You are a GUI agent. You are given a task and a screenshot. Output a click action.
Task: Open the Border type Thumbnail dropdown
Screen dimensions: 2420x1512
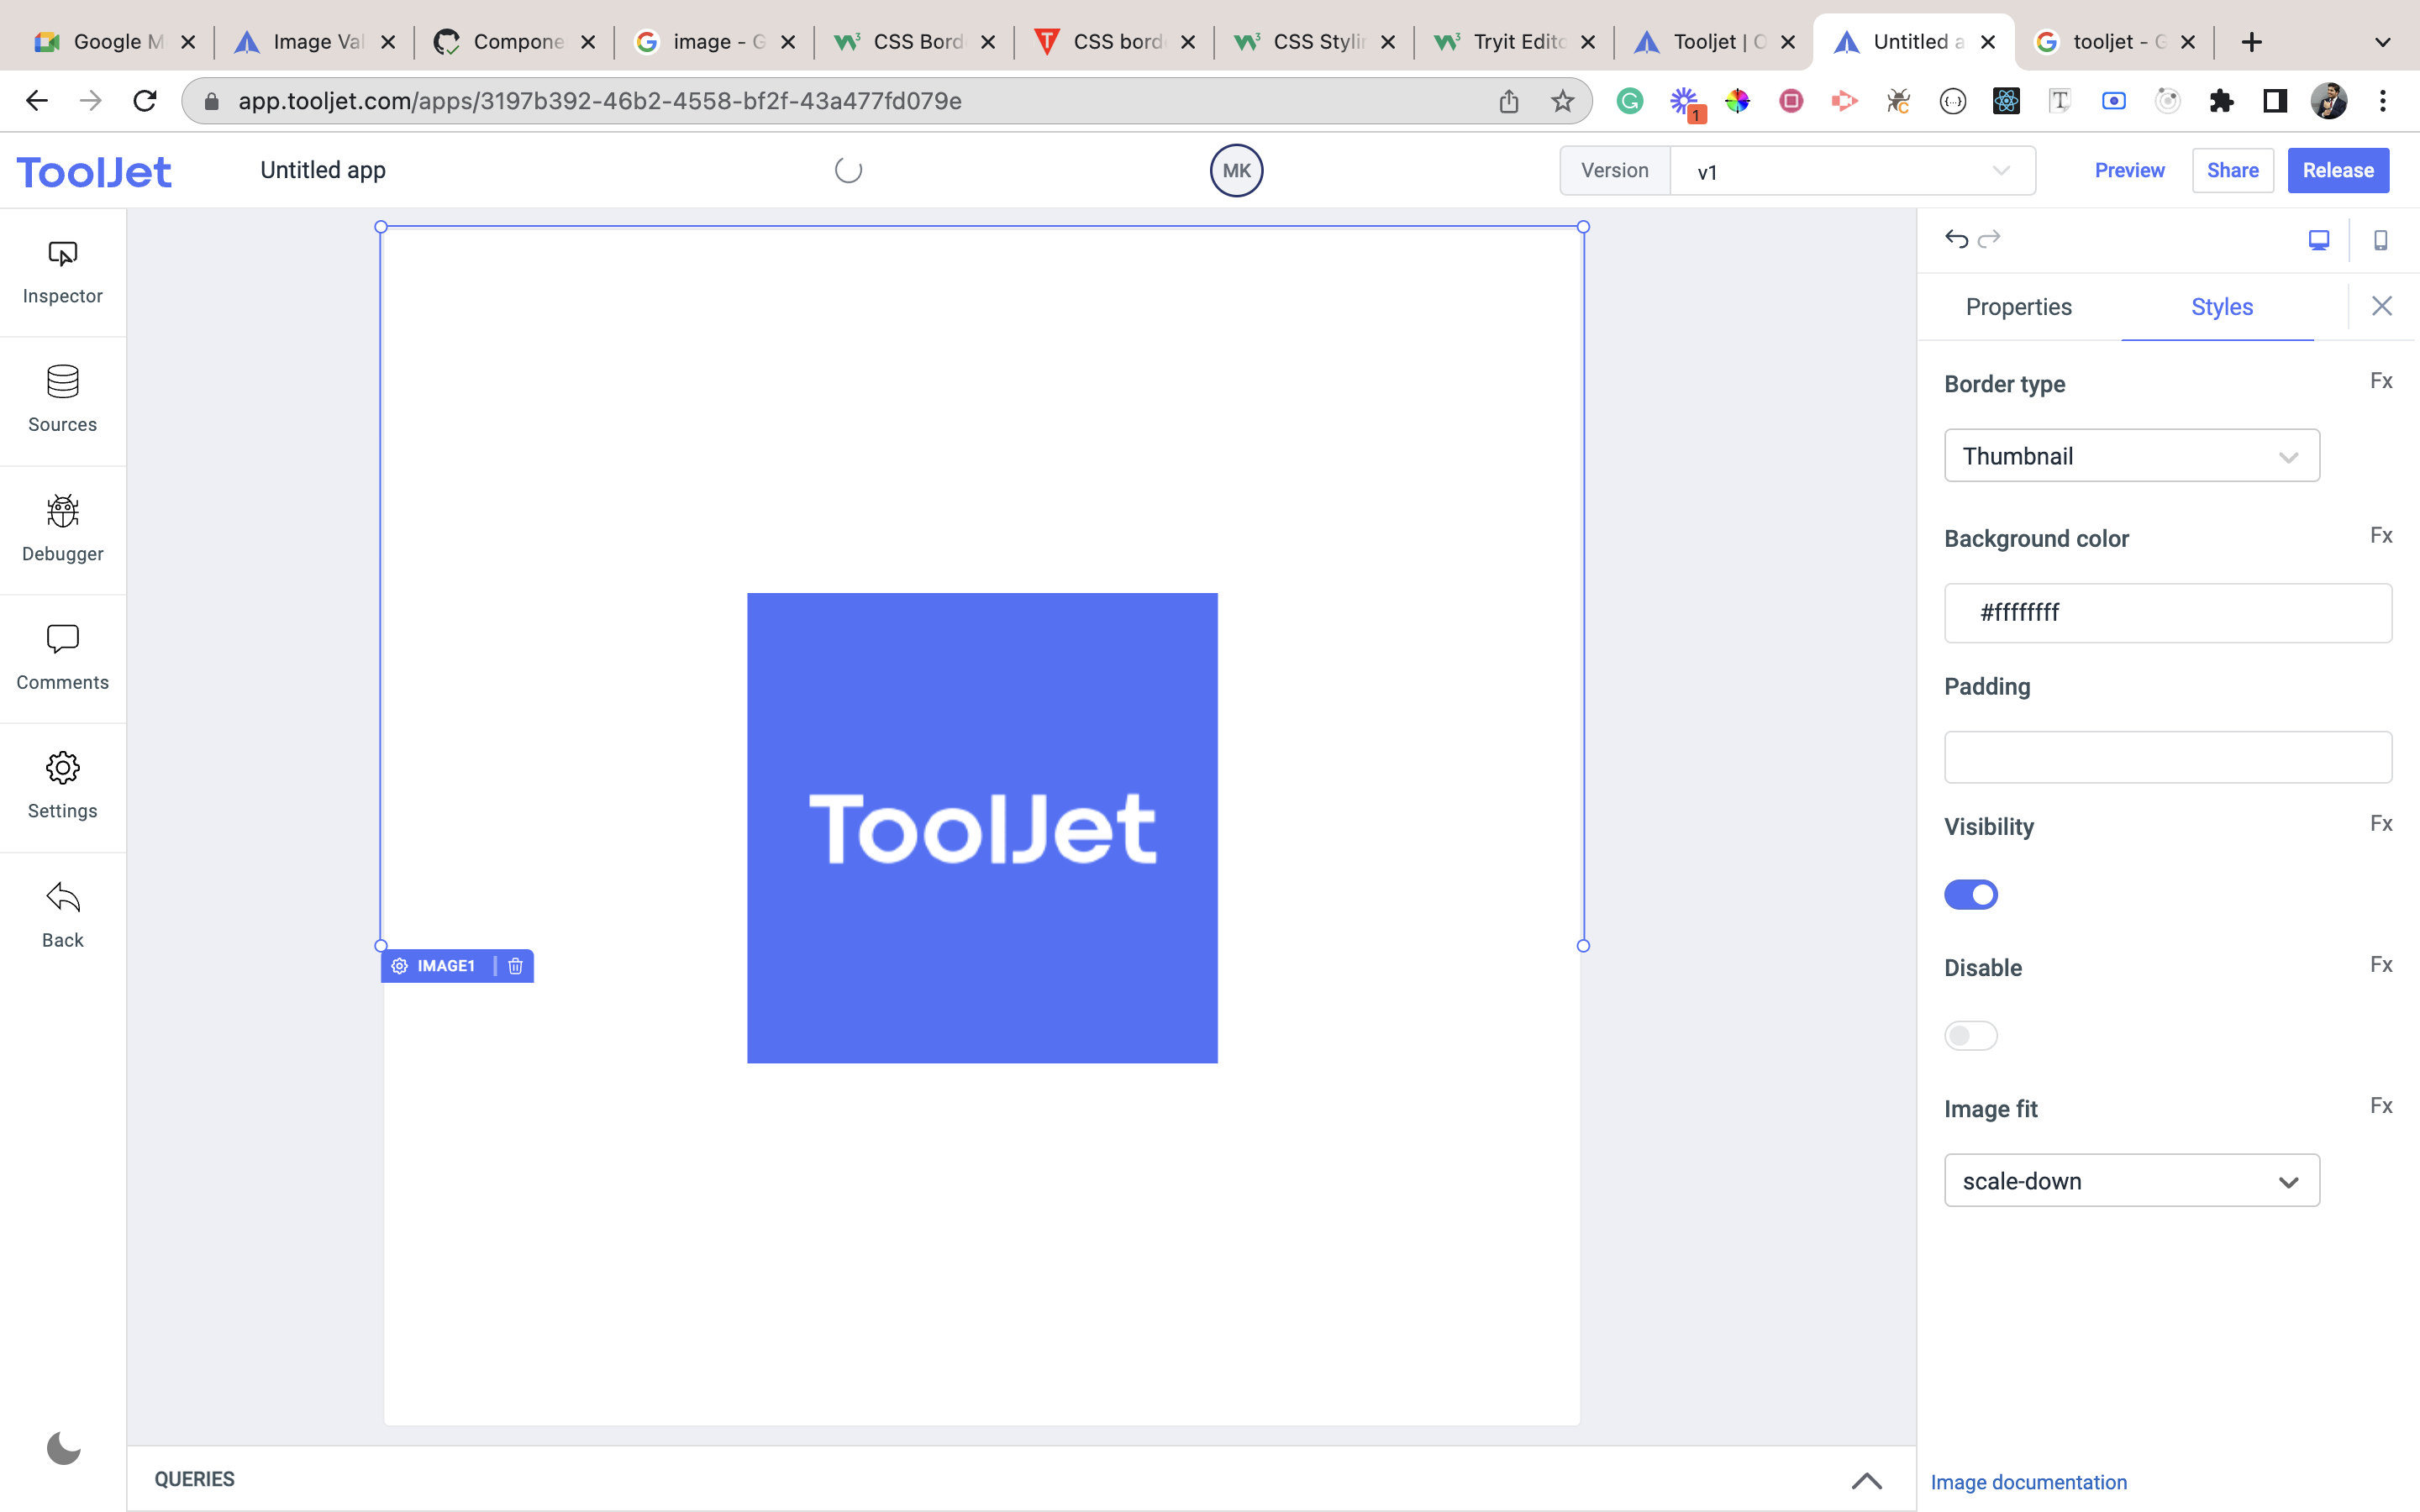[x=2131, y=456]
